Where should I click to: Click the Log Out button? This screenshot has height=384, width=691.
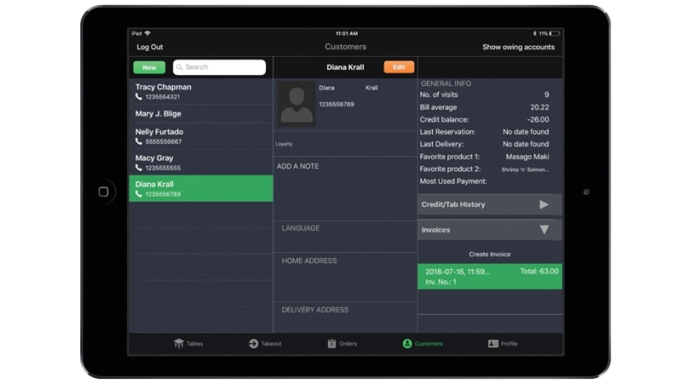pyautogui.click(x=149, y=47)
